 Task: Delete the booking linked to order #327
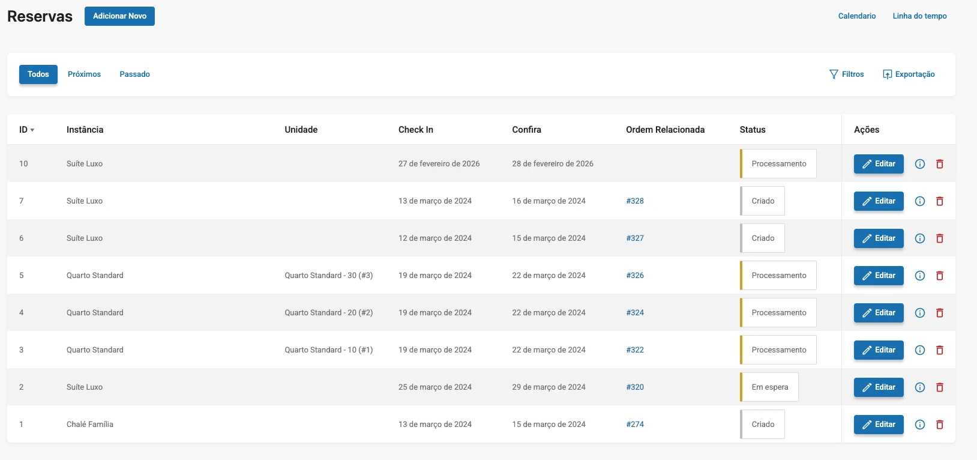click(x=940, y=238)
